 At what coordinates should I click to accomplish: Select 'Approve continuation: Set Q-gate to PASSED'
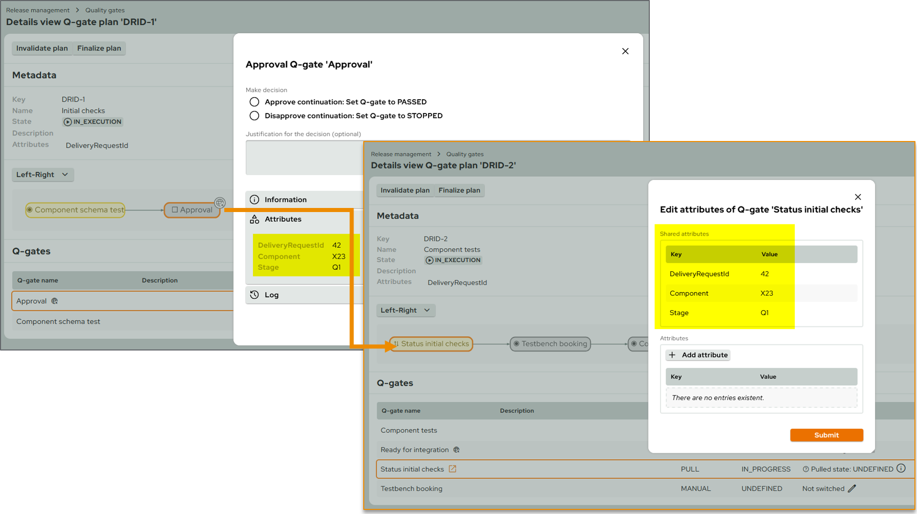coord(254,102)
